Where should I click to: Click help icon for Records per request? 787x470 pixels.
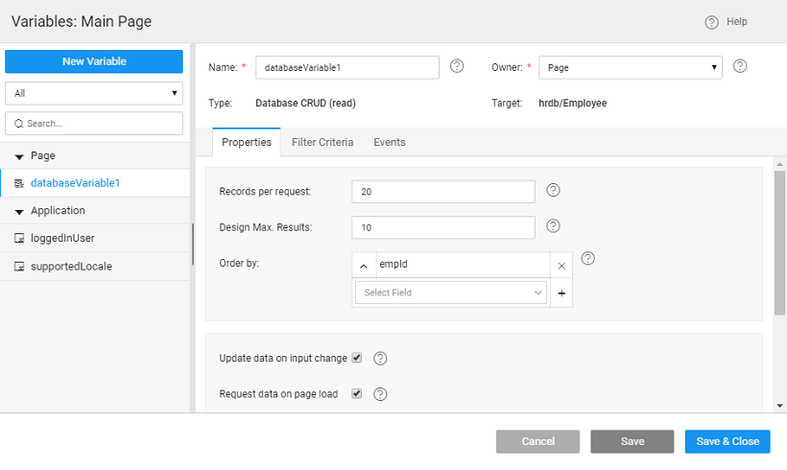click(x=553, y=190)
